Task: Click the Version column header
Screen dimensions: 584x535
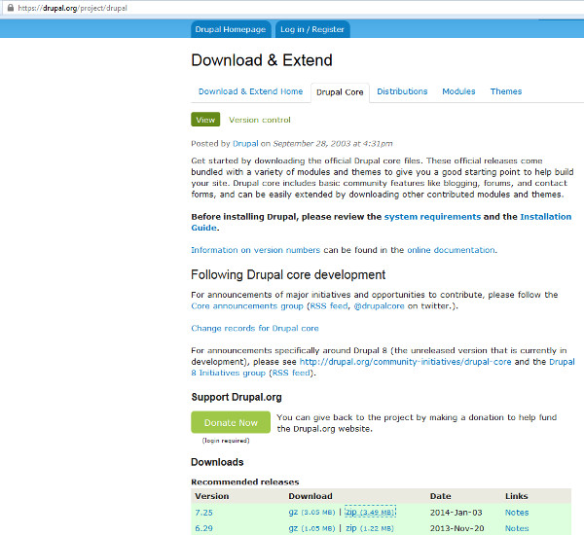Action: 212,496
